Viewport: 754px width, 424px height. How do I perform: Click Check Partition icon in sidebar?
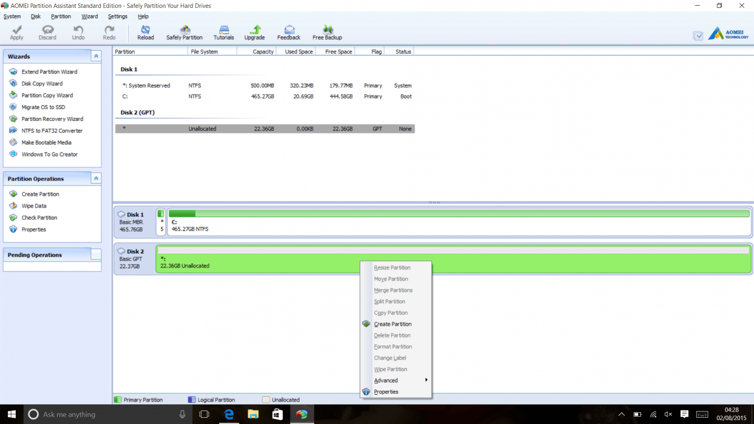(13, 218)
